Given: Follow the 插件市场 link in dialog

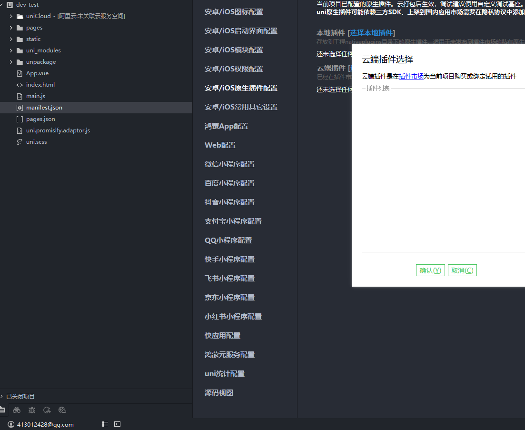Looking at the screenshot, I should click(411, 76).
